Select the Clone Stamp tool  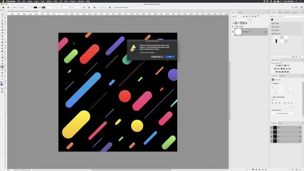click(x=2, y=42)
